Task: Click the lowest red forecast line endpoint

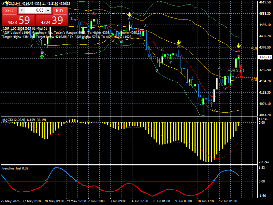Action: [241, 77]
